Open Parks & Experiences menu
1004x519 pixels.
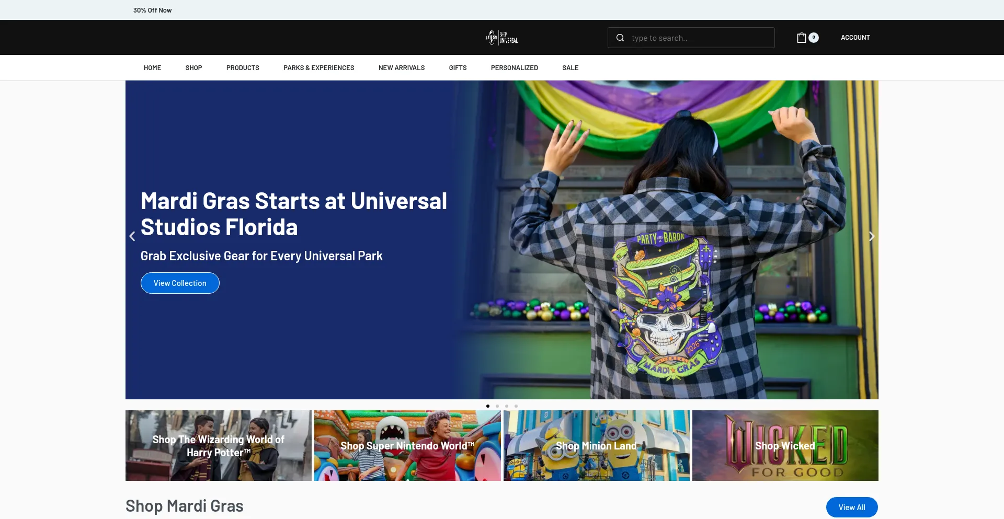pyautogui.click(x=319, y=68)
